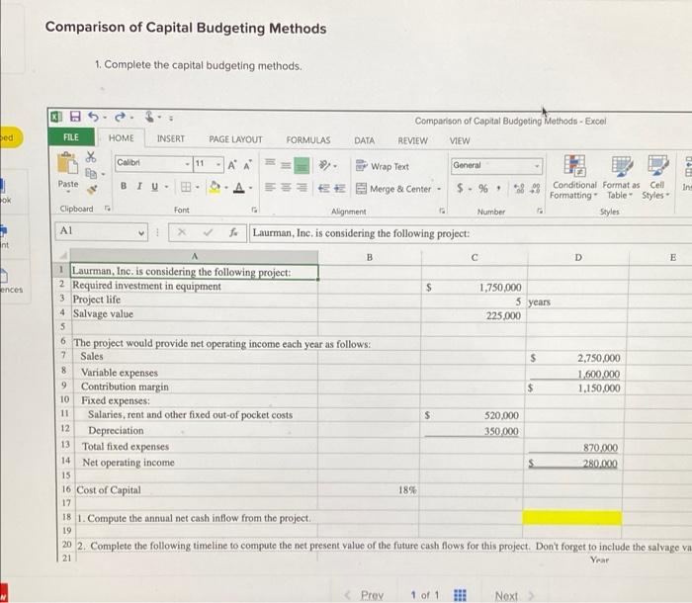Click the Orientation text angle icon
Viewport: 692px width, 603px height.
click(325, 165)
